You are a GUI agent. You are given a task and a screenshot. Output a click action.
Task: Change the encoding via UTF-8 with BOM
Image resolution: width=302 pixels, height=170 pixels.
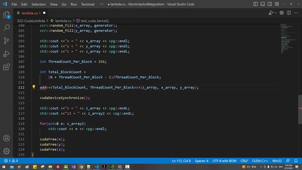click(x=225, y=161)
